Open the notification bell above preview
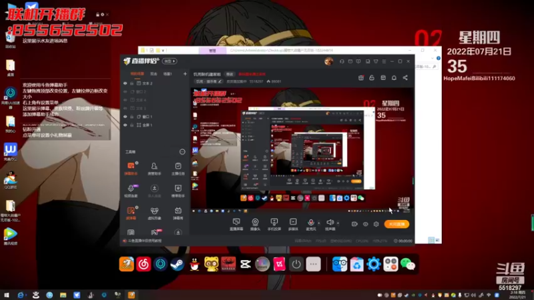This screenshot has width=534, height=300. [394, 78]
